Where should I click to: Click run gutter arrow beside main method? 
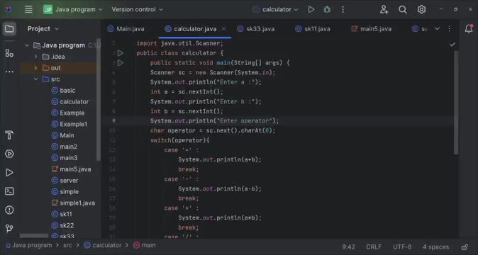pos(121,62)
